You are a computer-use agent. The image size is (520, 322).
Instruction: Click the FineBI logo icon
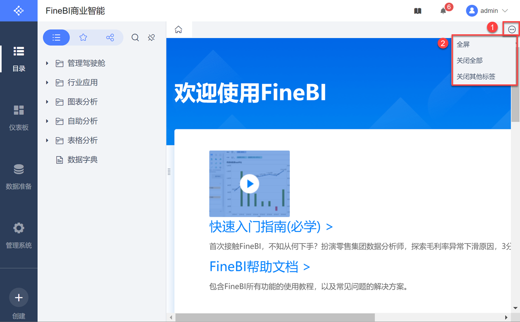19,10
